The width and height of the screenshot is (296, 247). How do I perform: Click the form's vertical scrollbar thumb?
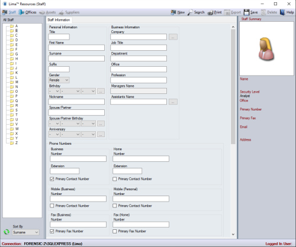[233, 87]
